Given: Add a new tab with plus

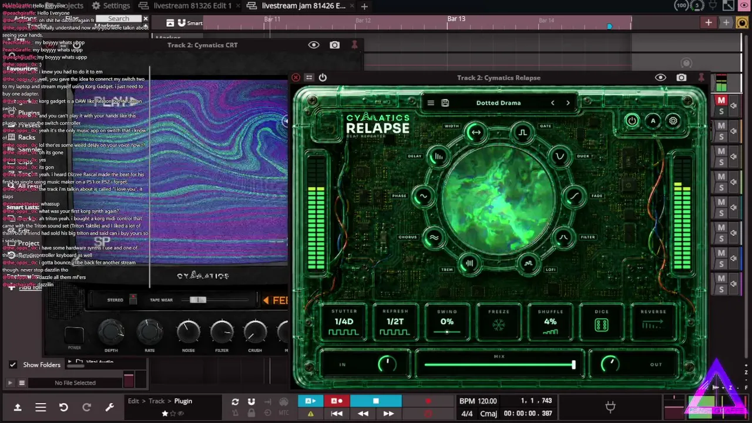Looking at the screenshot, I should pos(364,6).
